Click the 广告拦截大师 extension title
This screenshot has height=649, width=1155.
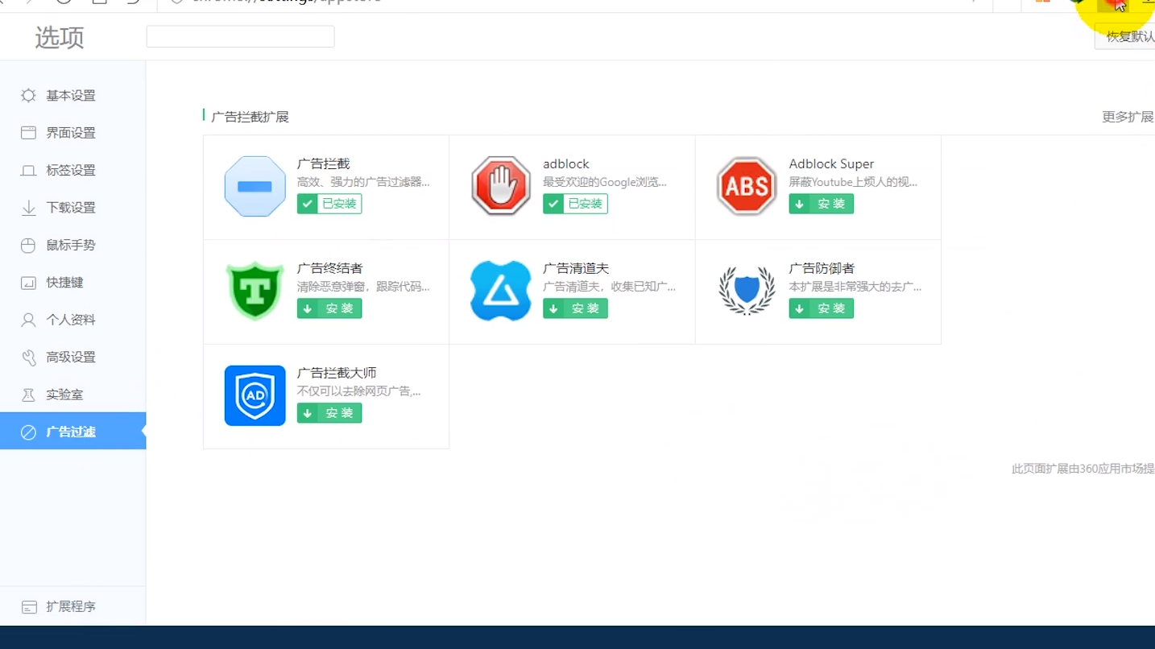tap(337, 373)
